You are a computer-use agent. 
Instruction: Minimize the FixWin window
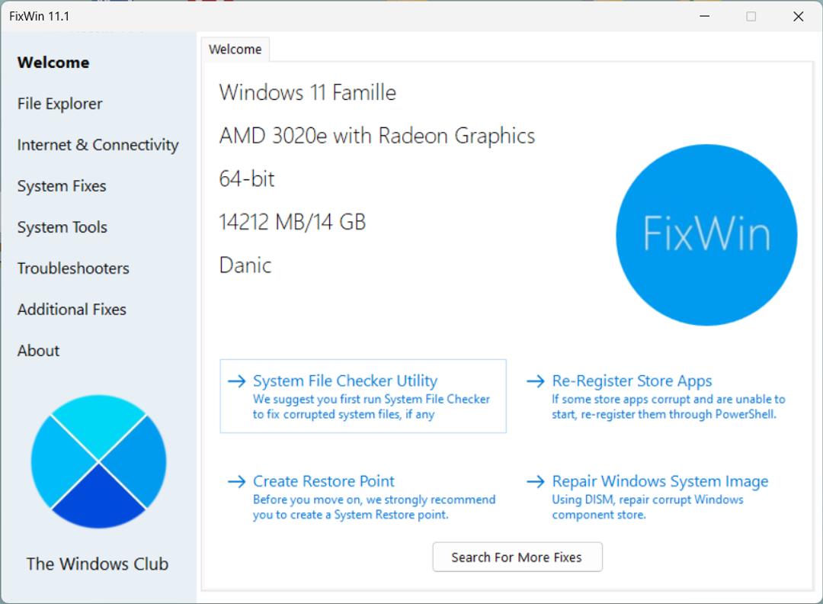tap(705, 16)
